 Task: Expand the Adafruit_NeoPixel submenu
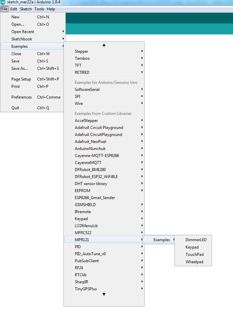coord(104,142)
